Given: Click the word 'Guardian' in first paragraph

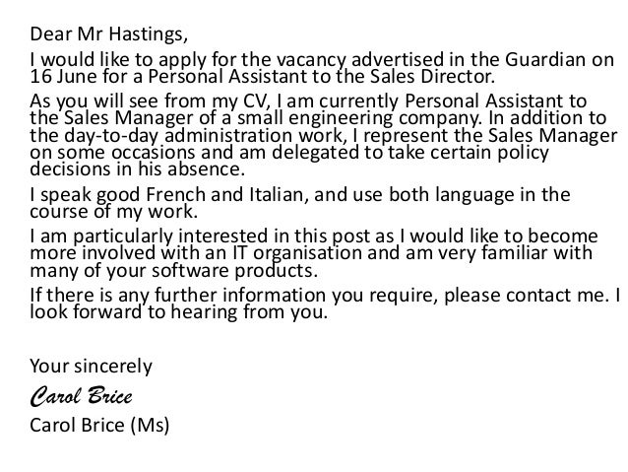Looking at the screenshot, I should pyautogui.click(x=545, y=60).
